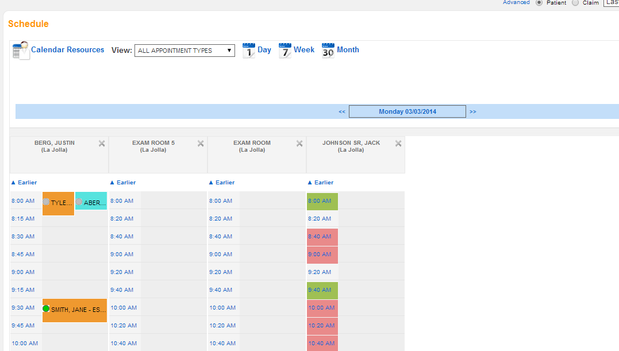Click green status dot on SMITH, JANE appointment
The height and width of the screenshot is (351, 619).
coord(46,309)
